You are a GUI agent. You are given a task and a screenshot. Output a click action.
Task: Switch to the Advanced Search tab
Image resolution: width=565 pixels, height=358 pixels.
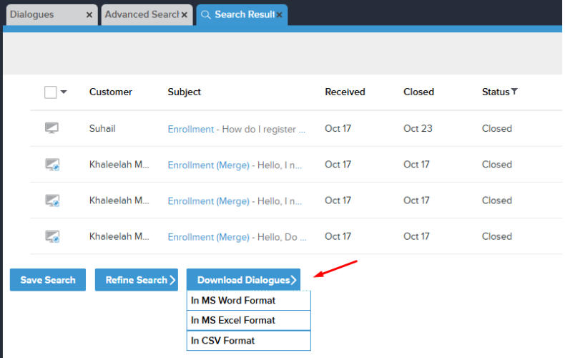pyautogui.click(x=139, y=14)
